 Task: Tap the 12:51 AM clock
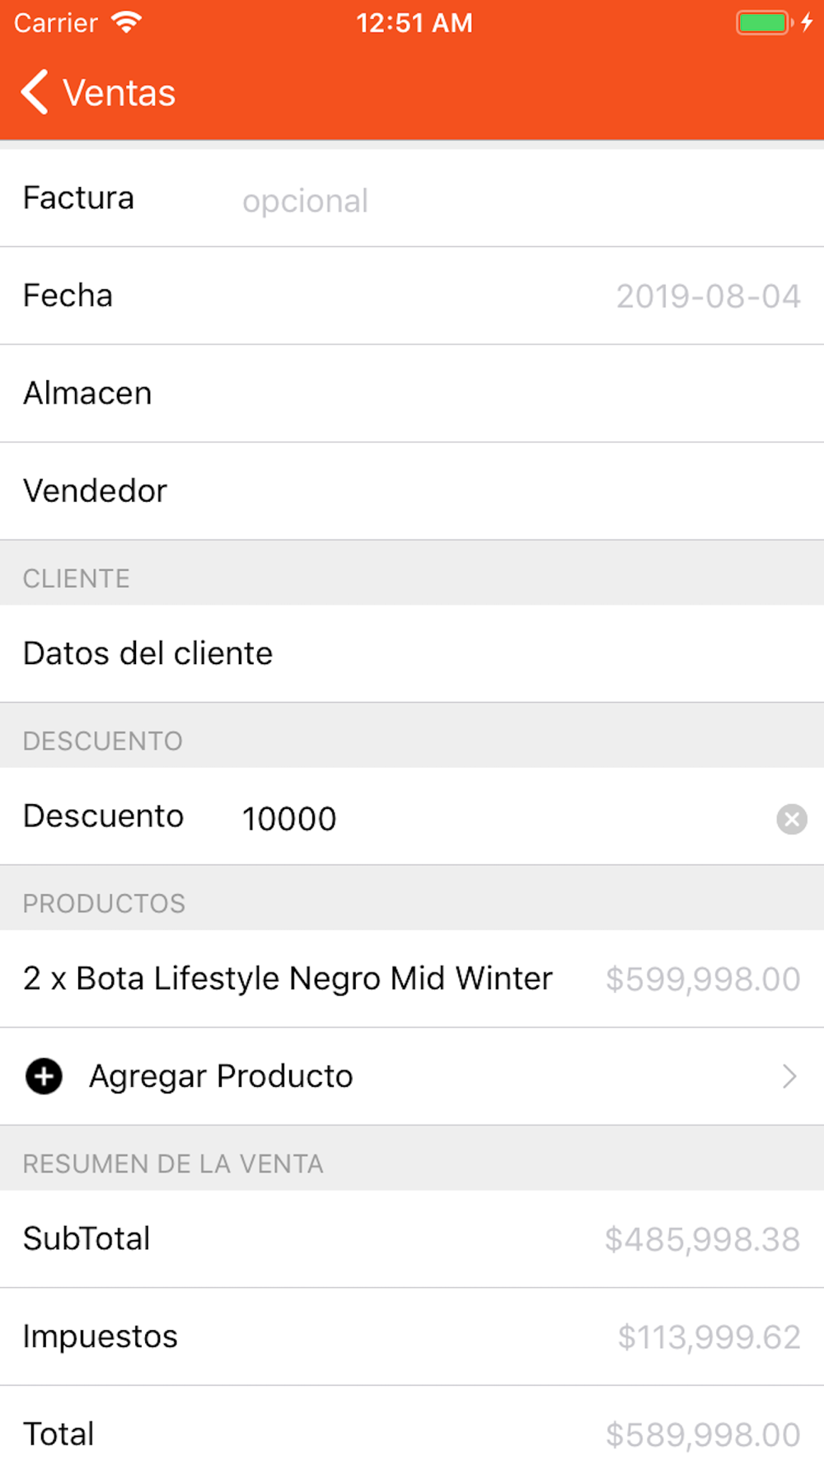click(414, 22)
